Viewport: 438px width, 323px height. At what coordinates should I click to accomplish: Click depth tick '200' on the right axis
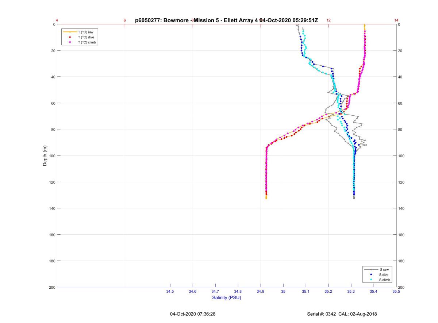coord(402,287)
